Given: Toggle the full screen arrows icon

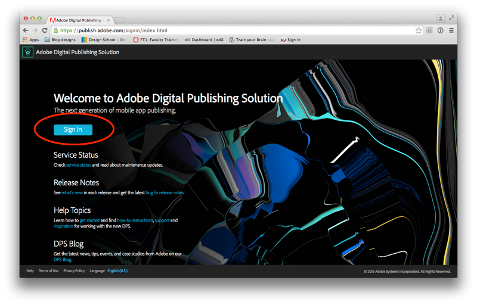Looking at the screenshot, I should 451,18.
